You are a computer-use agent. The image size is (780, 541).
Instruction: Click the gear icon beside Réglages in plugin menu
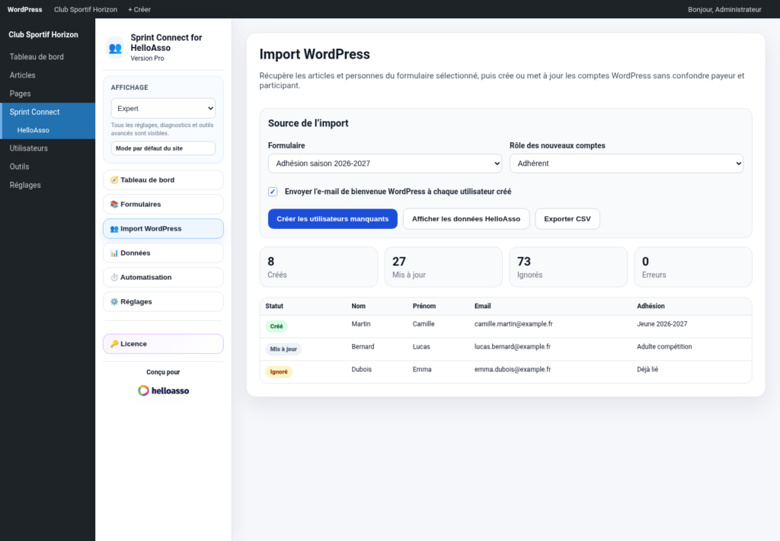pyautogui.click(x=114, y=301)
